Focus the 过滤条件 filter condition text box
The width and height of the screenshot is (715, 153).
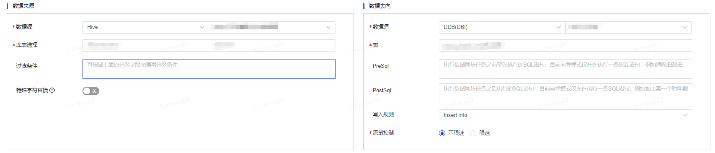coord(209,69)
